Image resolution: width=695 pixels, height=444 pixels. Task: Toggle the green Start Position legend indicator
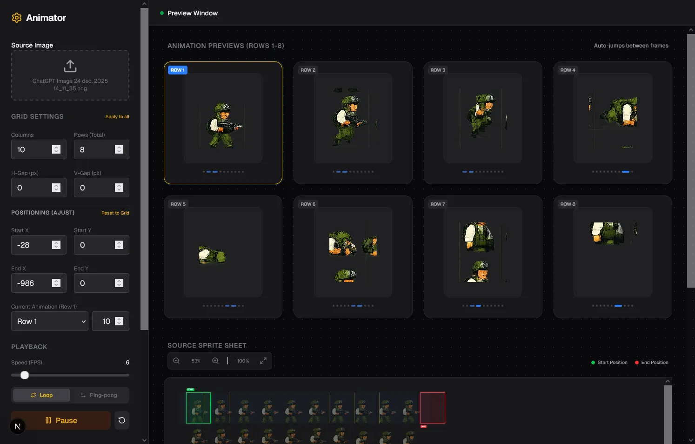click(593, 362)
